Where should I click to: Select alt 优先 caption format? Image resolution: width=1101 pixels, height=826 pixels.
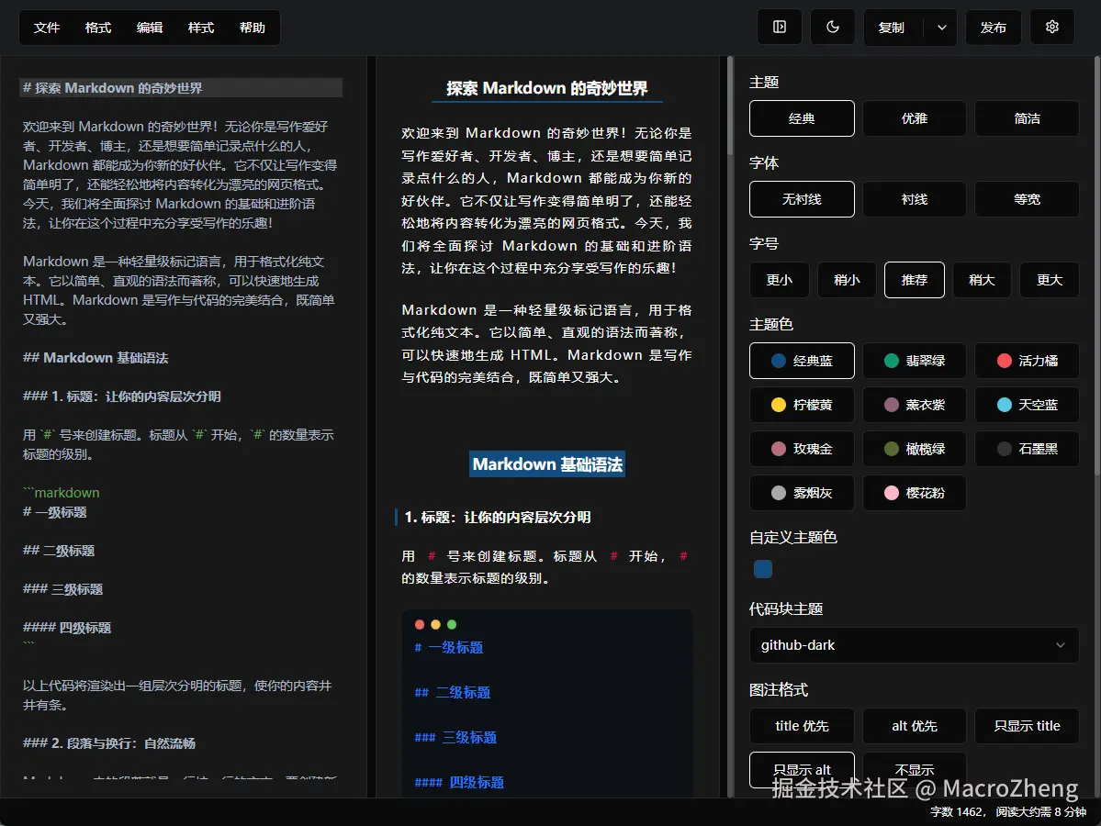tap(915, 726)
